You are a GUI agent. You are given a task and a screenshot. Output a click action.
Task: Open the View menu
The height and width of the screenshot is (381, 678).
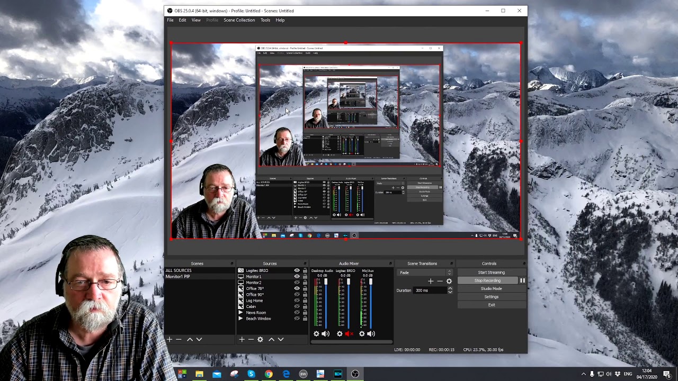196,20
